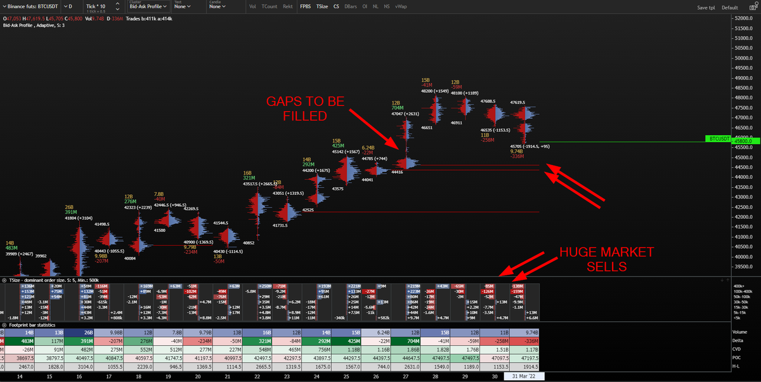Collapse the Footprint bar statistics panel
The height and width of the screenshot is (382, 761).
[4, 325]
